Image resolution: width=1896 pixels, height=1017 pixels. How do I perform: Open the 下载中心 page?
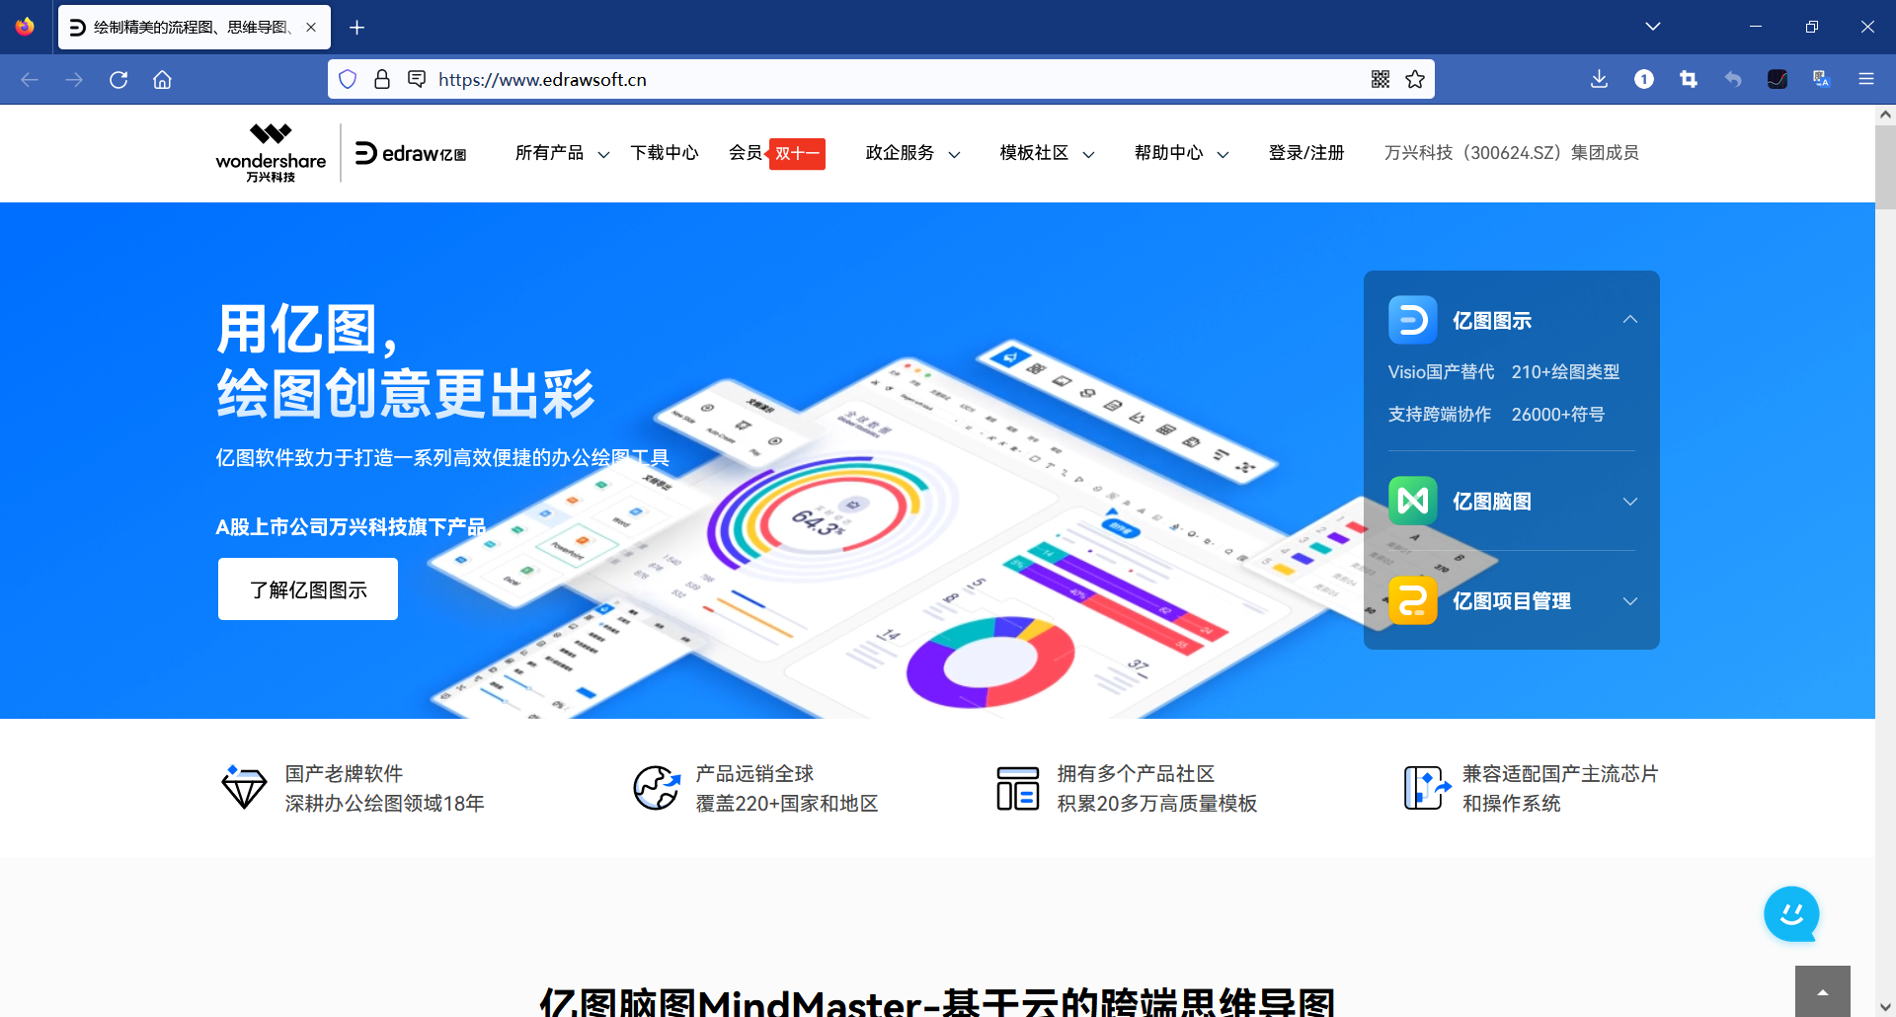pos(665,153)
